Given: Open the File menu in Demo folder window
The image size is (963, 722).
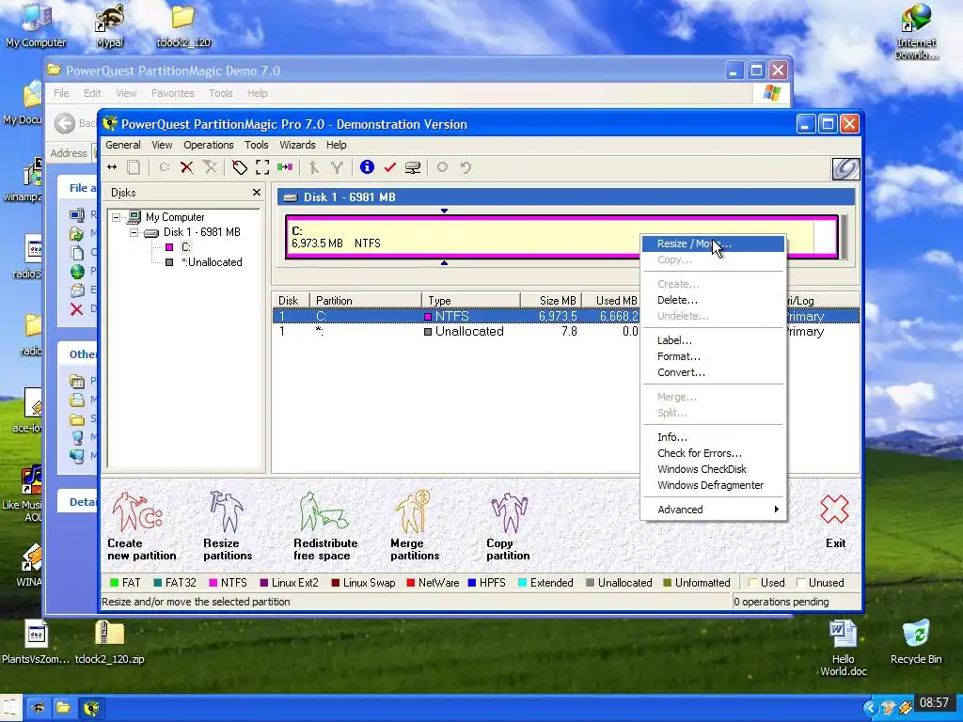Looking at the screenshot, I should pos(61,93).
